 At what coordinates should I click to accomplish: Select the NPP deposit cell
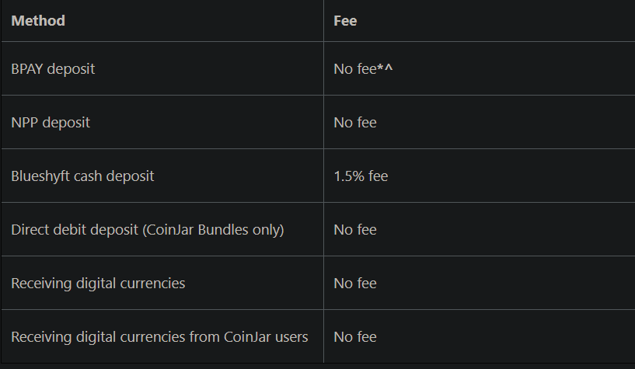click(162, 122)
